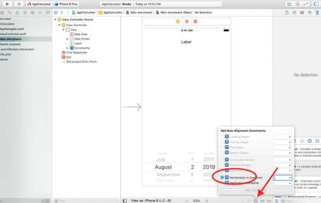This screenshot has width=321, height=203.
Task: Go back in editor history
Action: (x=62, y=12)
